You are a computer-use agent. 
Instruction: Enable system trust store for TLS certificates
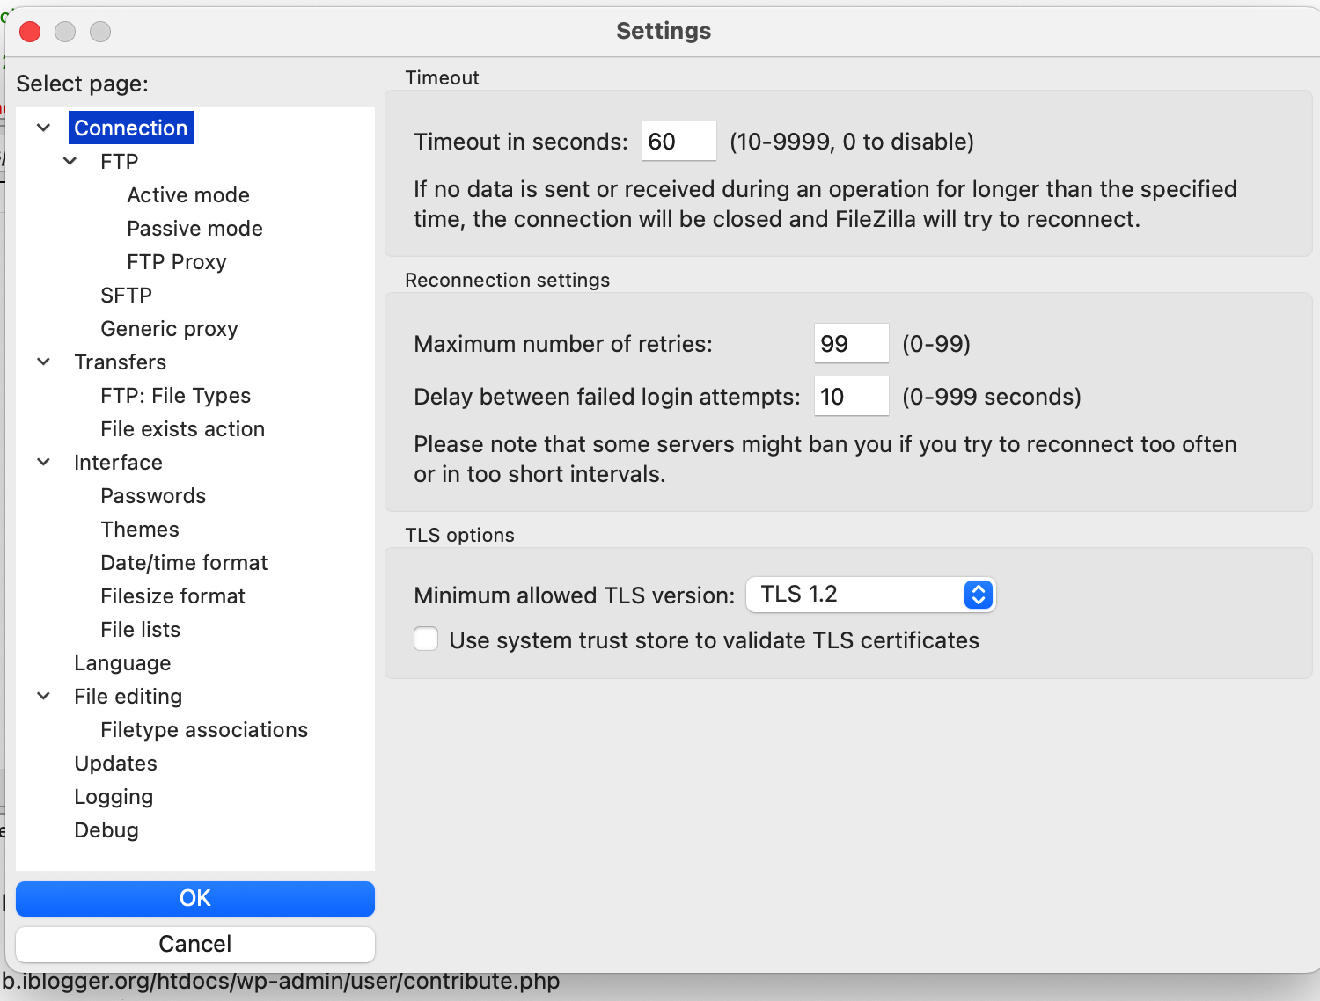click(427, 639)
